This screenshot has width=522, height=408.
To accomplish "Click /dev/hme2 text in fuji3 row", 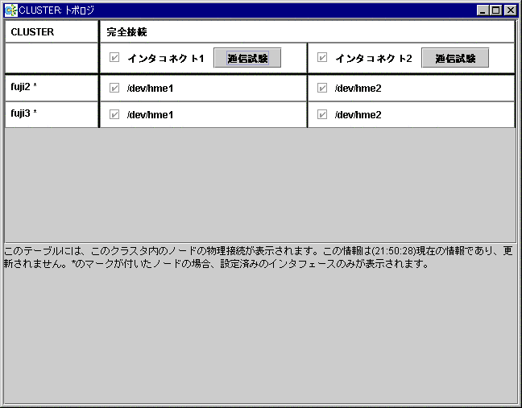I will pos(358,115).
